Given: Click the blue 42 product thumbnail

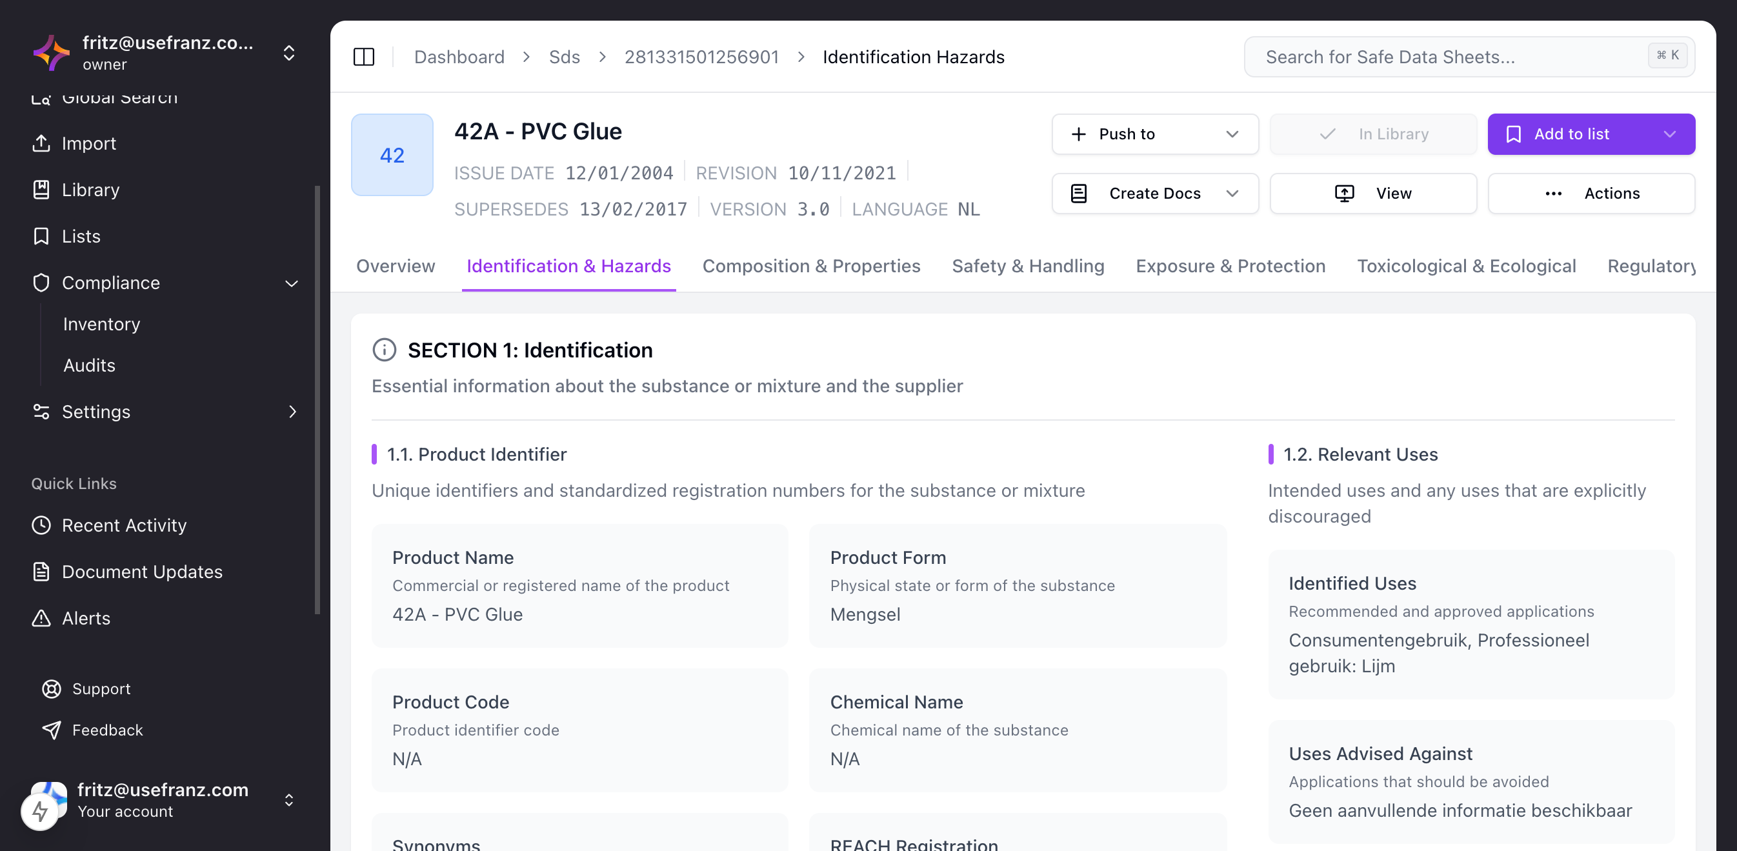Looking at the screenshot, I should [392, 155].
